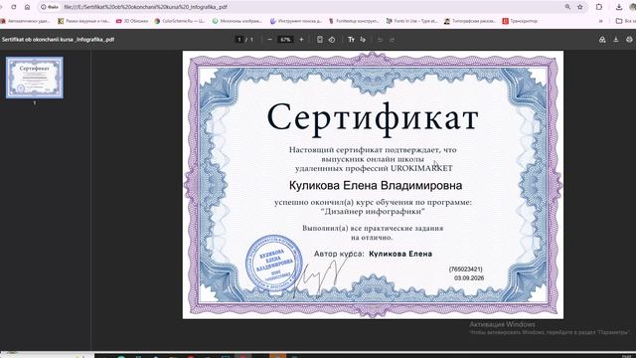
Task: Bookmark this page with the star icon
Action: [580, 7]
